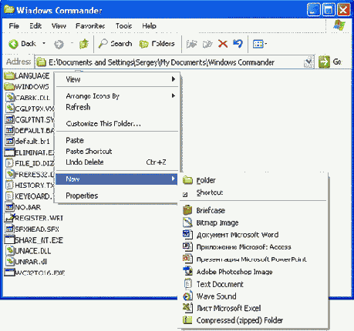Select the NO.BAR file
This screenshot has width=354, height=331.
click(23, 207)
